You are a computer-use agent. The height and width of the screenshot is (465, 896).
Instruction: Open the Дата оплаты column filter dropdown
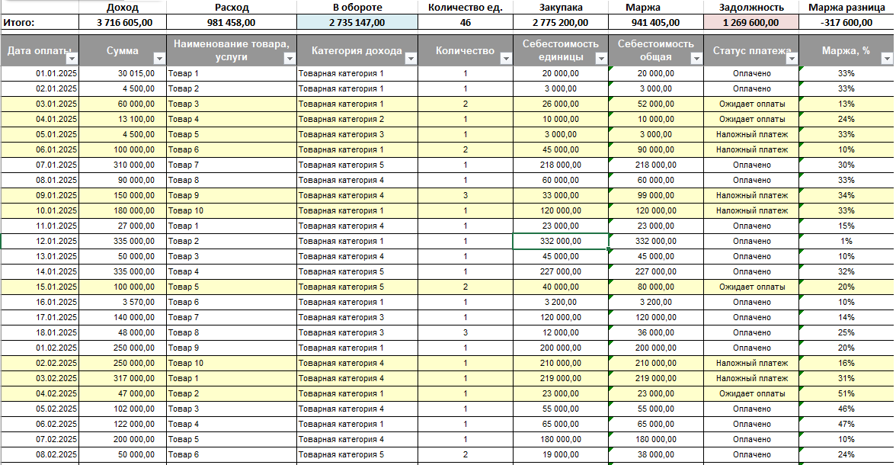72,59
